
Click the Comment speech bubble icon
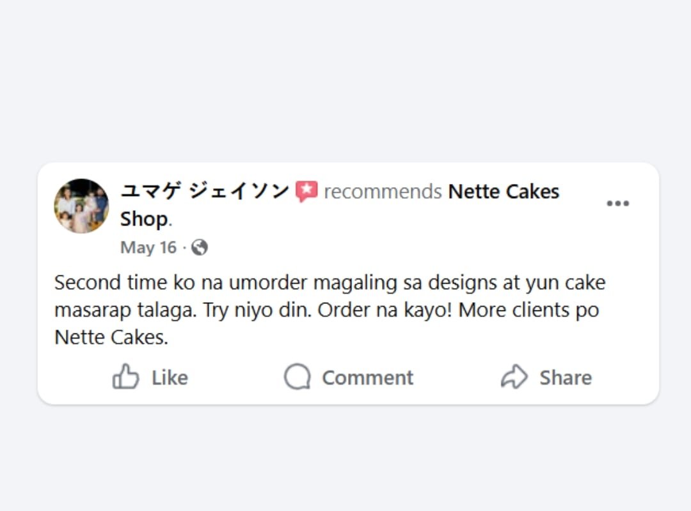coord(297,377)
